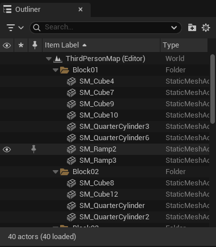The height and width of the screenshot is (247, 216).
Task: Select the SM_Cube8 actor label
Action: [x=97, y=183]
